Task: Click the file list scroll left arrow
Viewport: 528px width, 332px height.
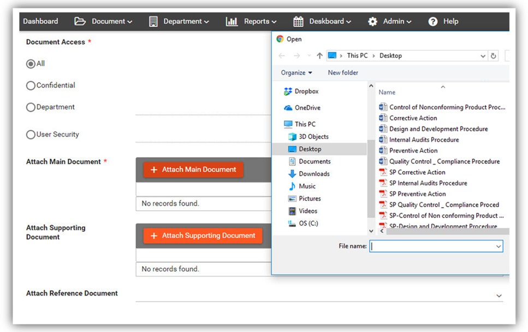Action: point(382,232)
